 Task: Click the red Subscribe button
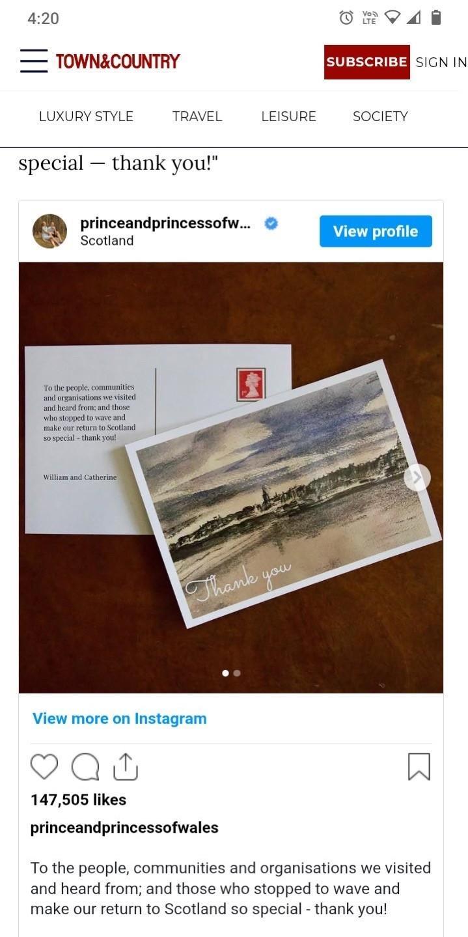pos(366,62)
